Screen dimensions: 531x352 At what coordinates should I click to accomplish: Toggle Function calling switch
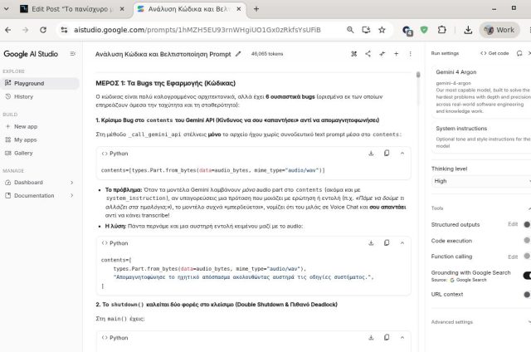pos(528,257)
